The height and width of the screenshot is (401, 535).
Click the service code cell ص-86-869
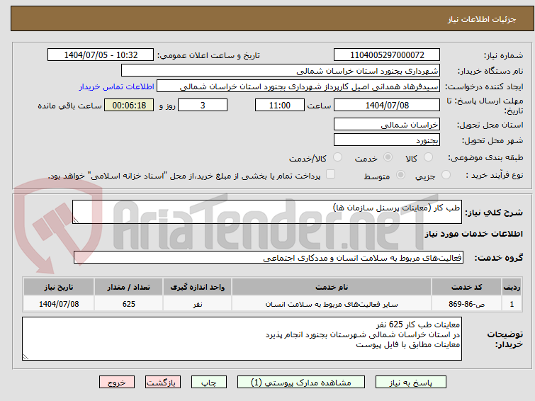(x=466, y=304)
